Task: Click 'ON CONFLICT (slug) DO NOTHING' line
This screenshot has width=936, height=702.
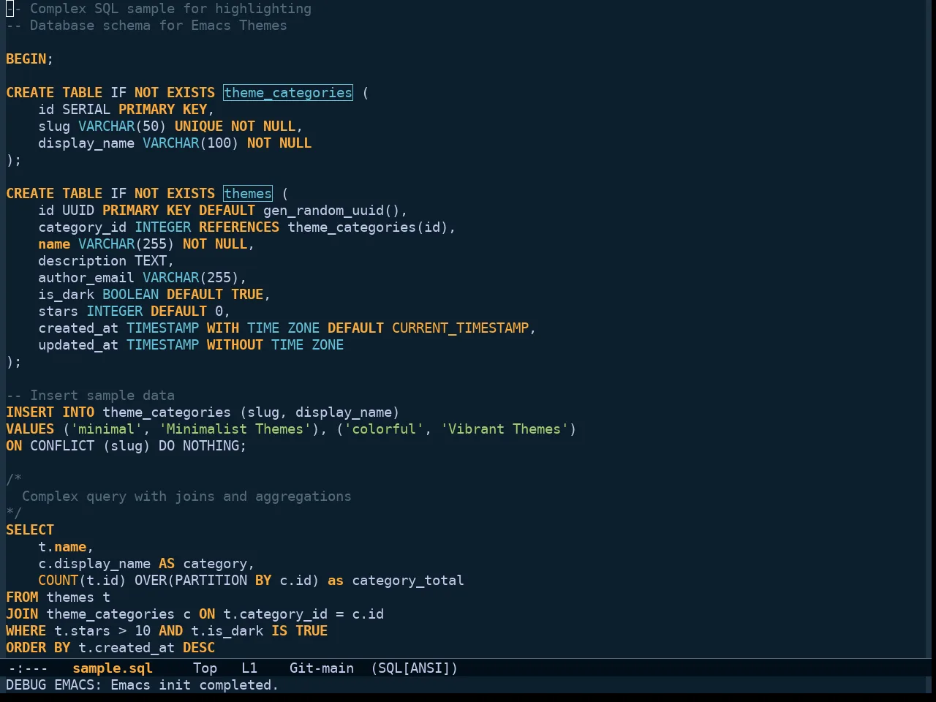Action: [x=126, y=445]
